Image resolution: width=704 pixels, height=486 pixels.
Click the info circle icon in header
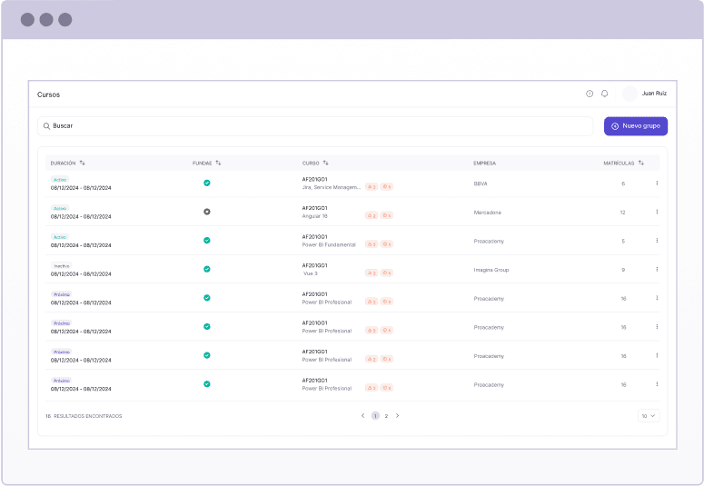pos(590,94)
